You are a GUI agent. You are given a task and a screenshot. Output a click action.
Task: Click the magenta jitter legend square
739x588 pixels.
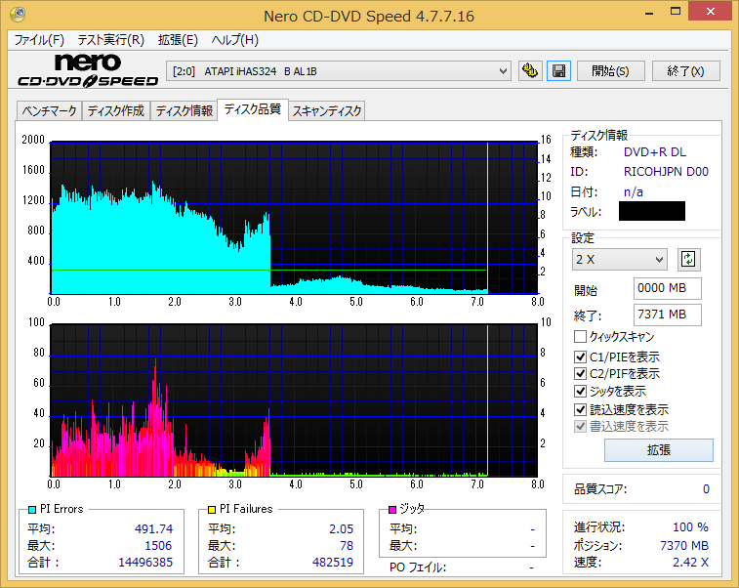pyautogui.click(x=392, y=509)
